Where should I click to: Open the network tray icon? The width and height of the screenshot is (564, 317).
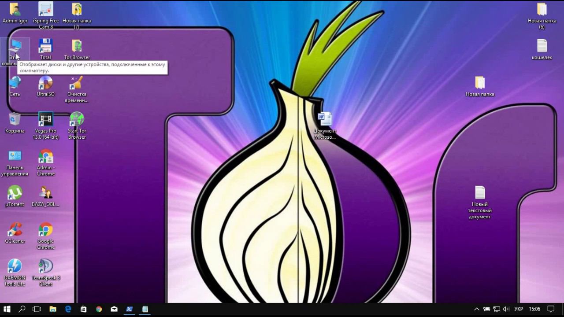(x=497, y=309)
